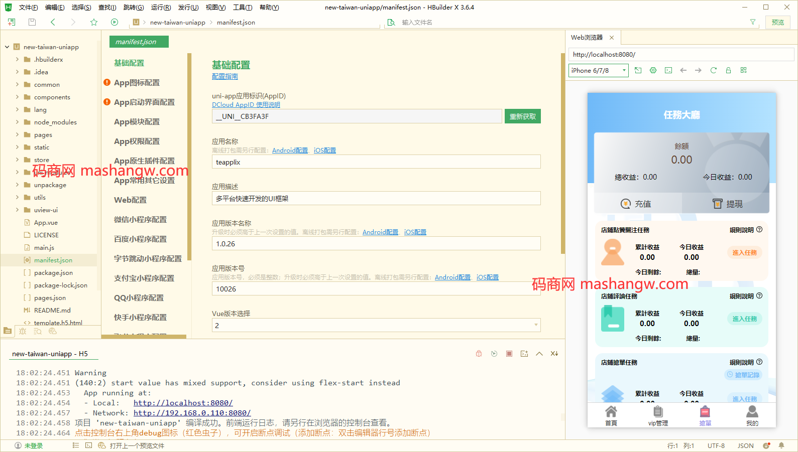Image resolution: width=798 pixels, height=452 pixels.
Task: Re-run the project from the console toolbar
Action: pyautogui.click(x=494, y=354)
